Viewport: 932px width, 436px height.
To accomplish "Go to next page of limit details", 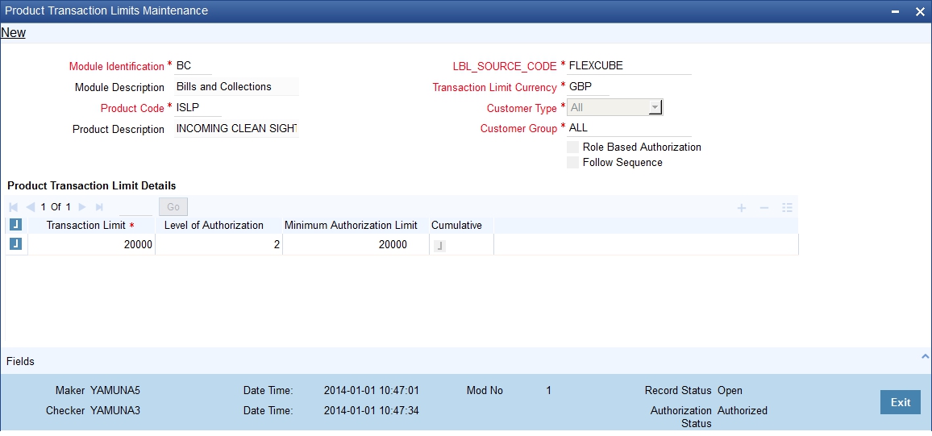I will click(x=82, y=207).
